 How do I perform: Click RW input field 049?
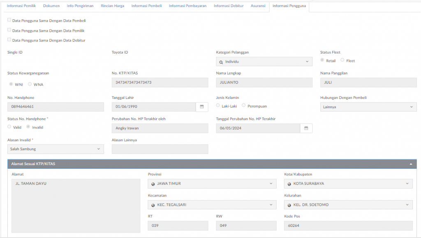(x=246, y=226)
